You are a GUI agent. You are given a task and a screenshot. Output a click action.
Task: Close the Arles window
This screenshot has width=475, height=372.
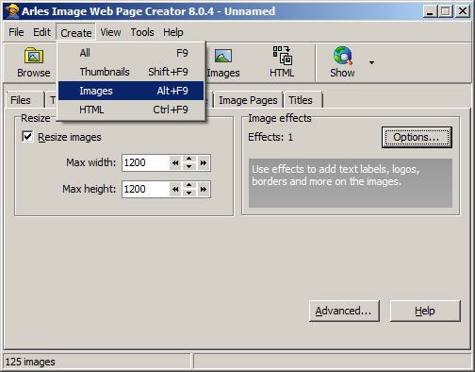click(463, 11)
